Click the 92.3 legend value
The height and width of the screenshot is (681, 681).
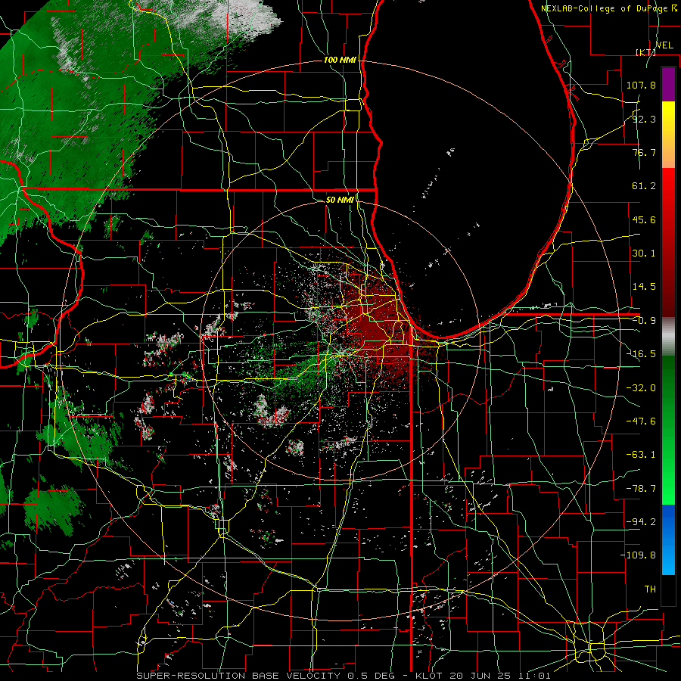click(644, 119)
